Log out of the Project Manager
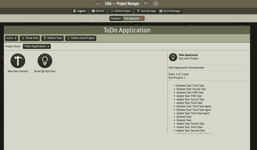This screenshot has height=150, width=257. (x=79, y=11)
